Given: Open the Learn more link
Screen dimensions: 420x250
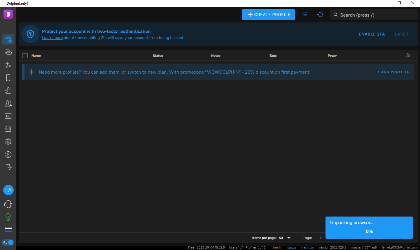Looking at the screenshot, I should (x=52, y=38).
